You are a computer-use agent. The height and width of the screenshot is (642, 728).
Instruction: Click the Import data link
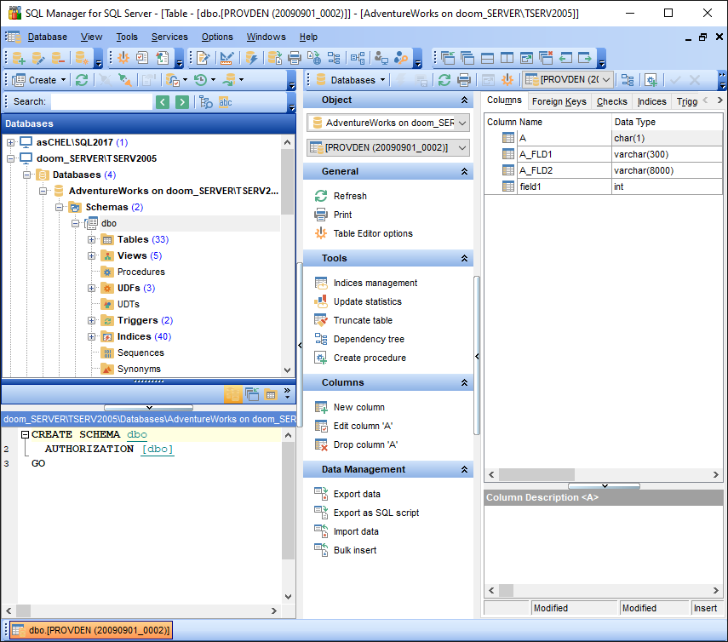point(356,531)
